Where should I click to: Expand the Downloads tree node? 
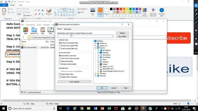coord(98,57)
